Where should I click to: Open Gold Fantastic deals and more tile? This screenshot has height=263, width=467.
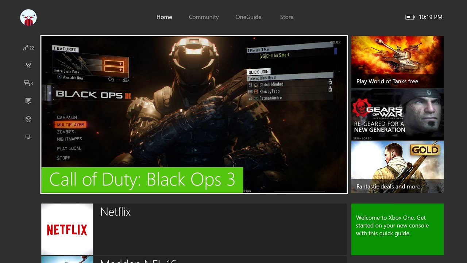(x=397, y=167)
